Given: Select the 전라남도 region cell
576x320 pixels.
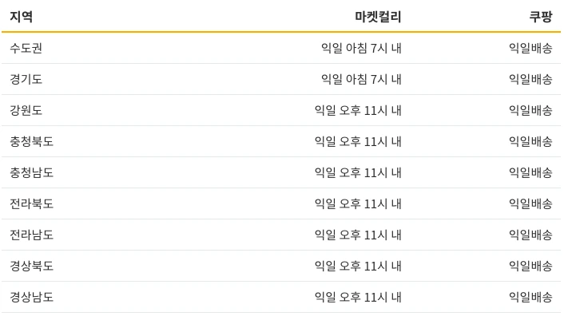Looking at the screenshot, I should [32, 235].
